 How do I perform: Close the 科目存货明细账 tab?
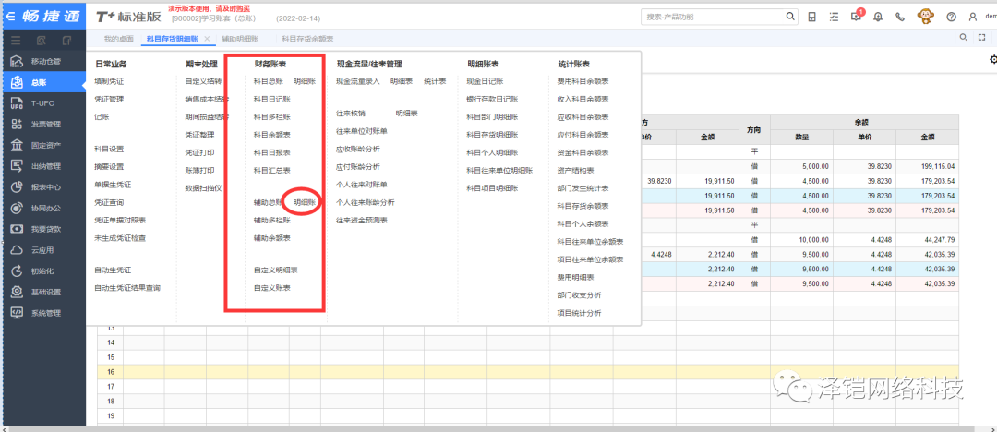(x=208, y=39)
